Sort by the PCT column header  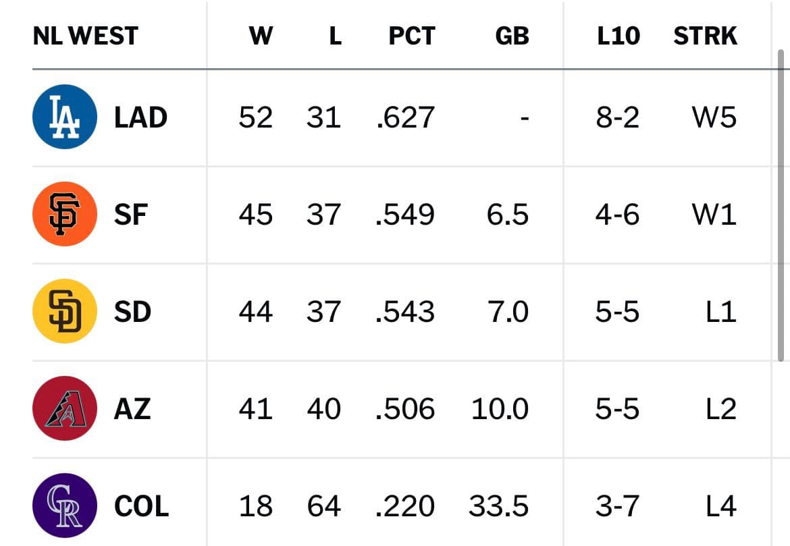412,36
